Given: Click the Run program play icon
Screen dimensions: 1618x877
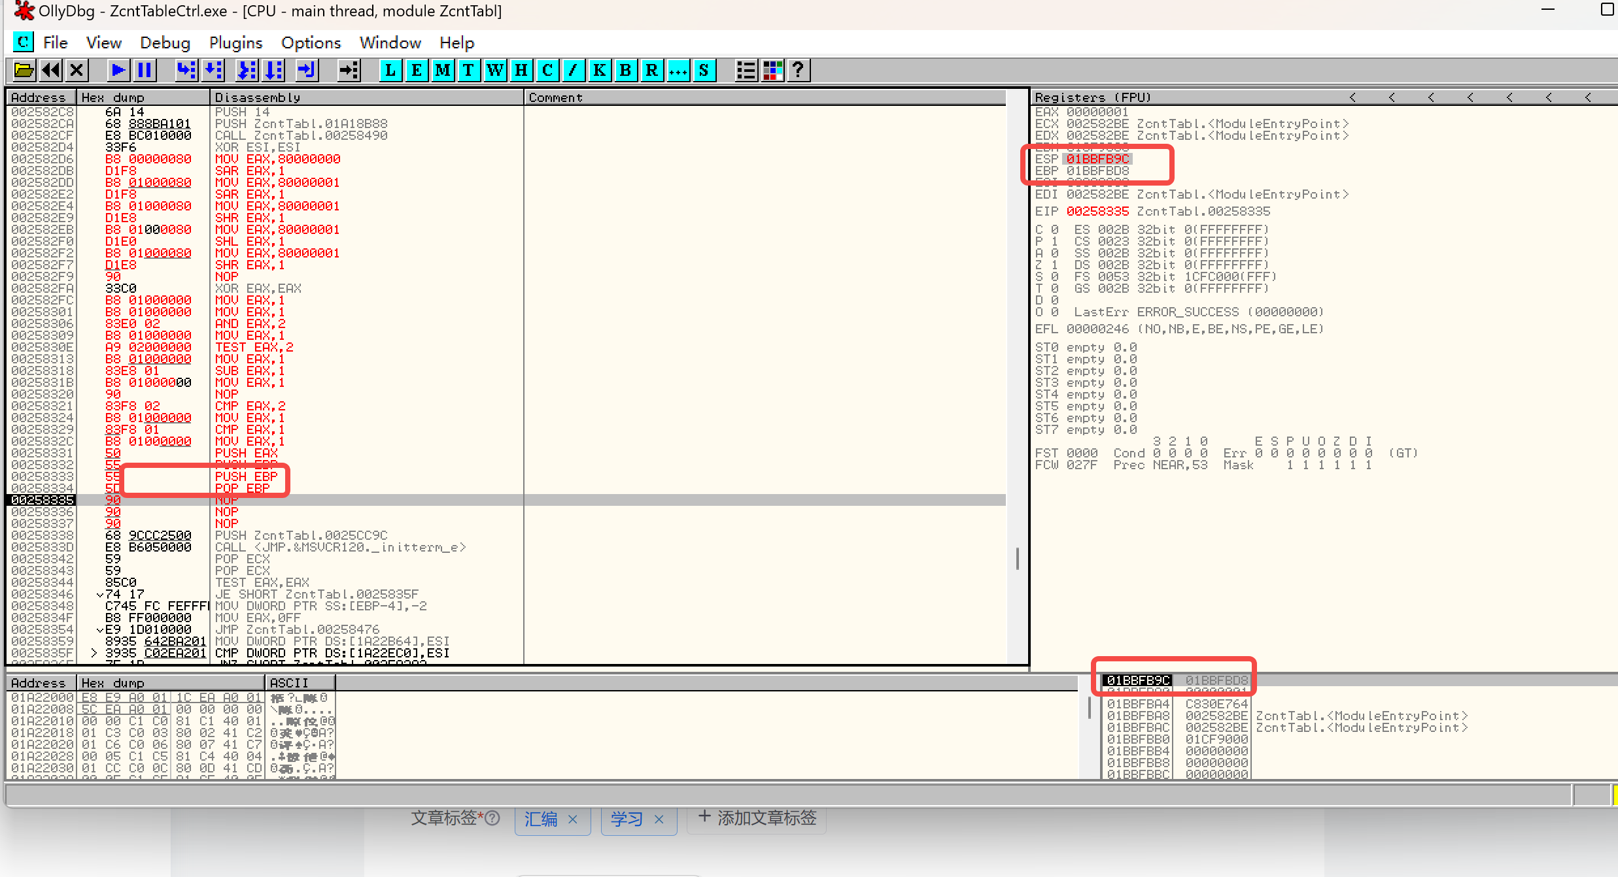Looking at the screenshot, I should click(118, 70).
